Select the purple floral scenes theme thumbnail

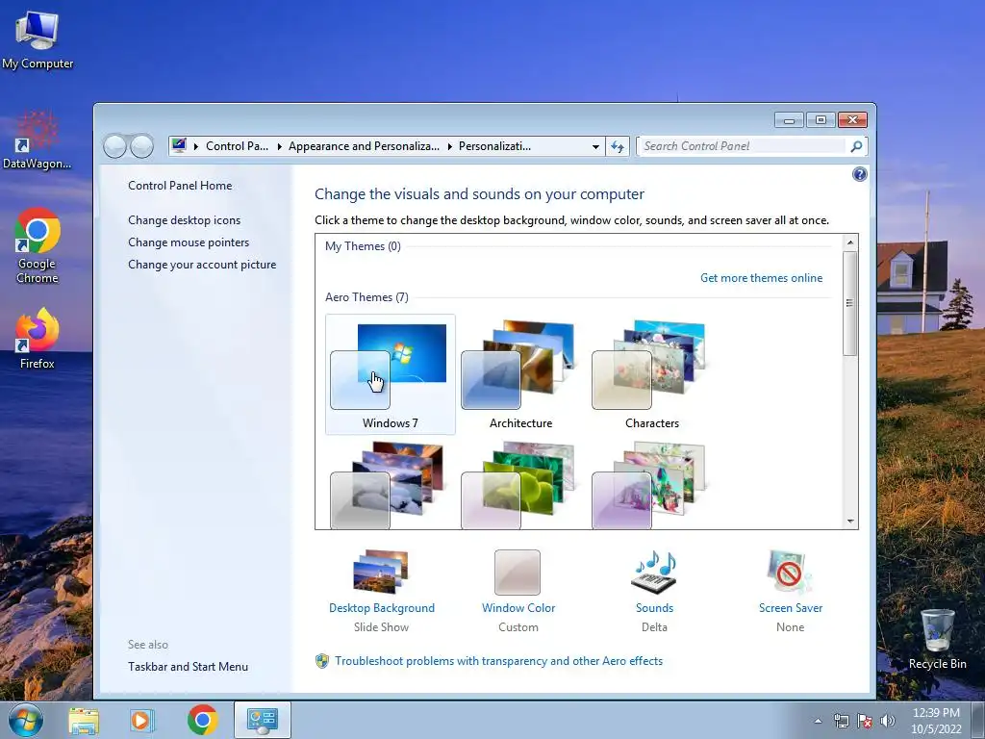tap(649, 485)
